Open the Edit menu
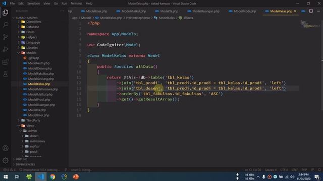Screen dimensions: 323x181 click(21, 4)
